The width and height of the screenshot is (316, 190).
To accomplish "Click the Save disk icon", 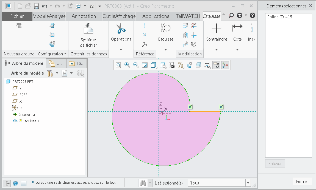I will point(36,6).
